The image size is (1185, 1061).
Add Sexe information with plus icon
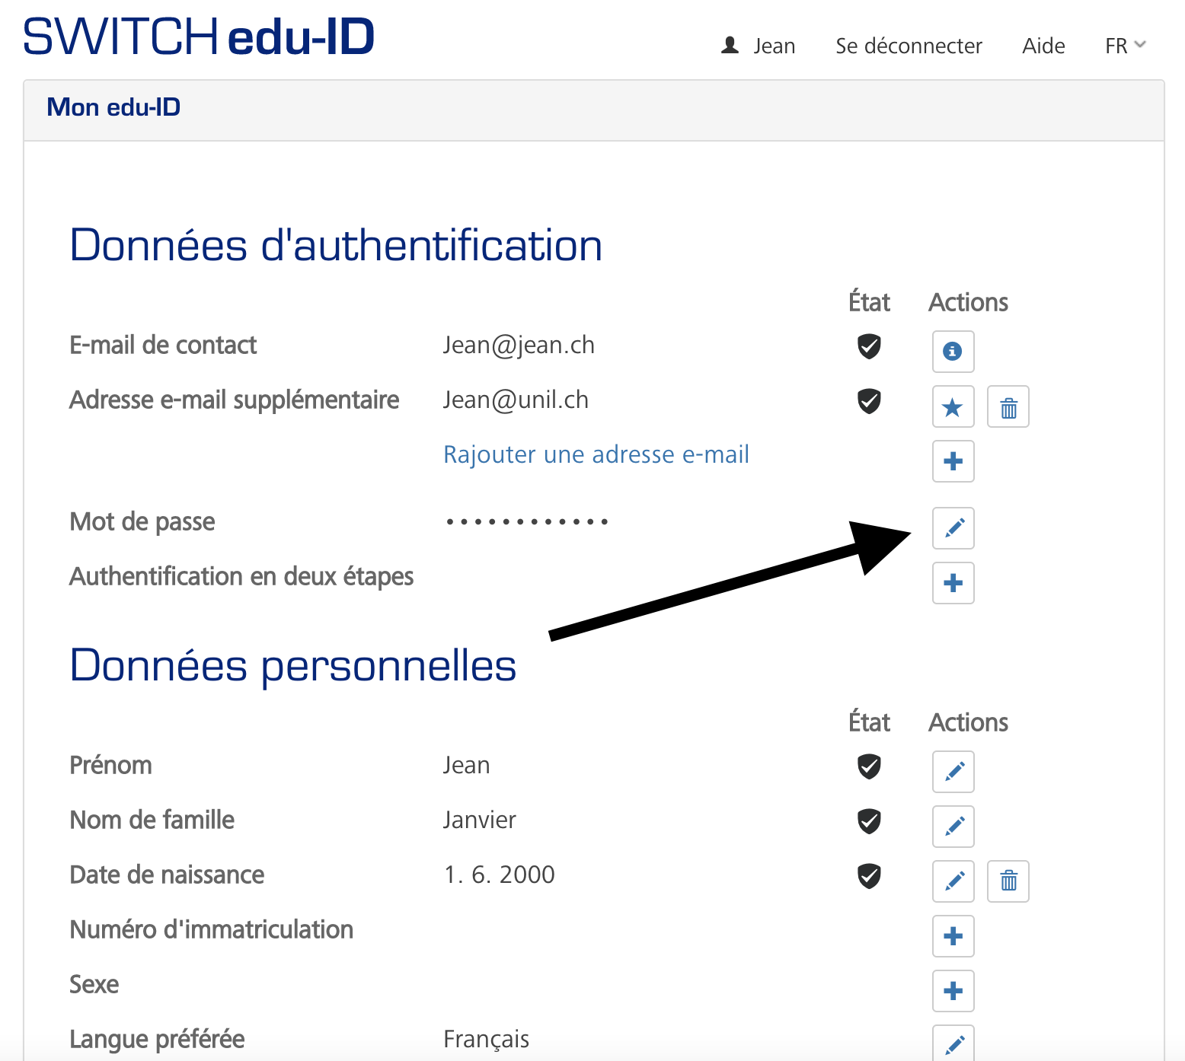953,990
